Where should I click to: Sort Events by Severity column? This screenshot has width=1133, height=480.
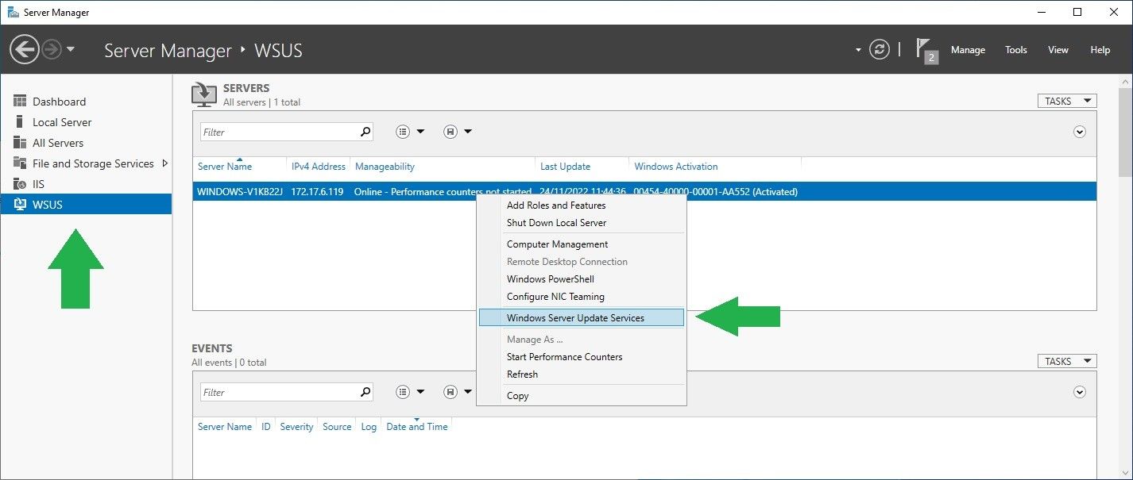296,427
